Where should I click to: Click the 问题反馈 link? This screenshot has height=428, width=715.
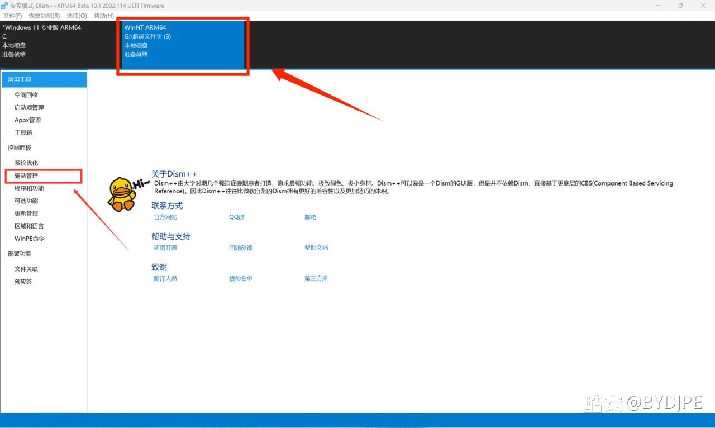pyautogui.click(x=241, y=248)
